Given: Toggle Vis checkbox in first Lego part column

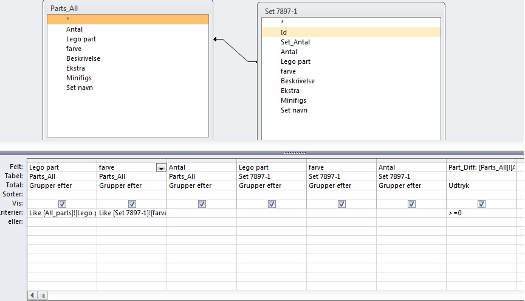Looking at the screenshot, I should [x=62, y=204].
